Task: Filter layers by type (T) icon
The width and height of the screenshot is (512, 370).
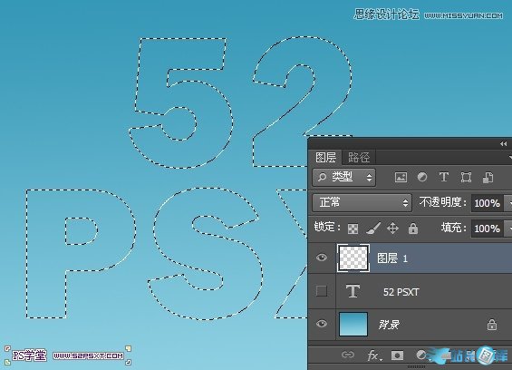Action: tap(443, 177)
